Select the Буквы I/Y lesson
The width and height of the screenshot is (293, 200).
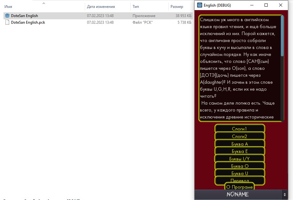tap(240, 159)
